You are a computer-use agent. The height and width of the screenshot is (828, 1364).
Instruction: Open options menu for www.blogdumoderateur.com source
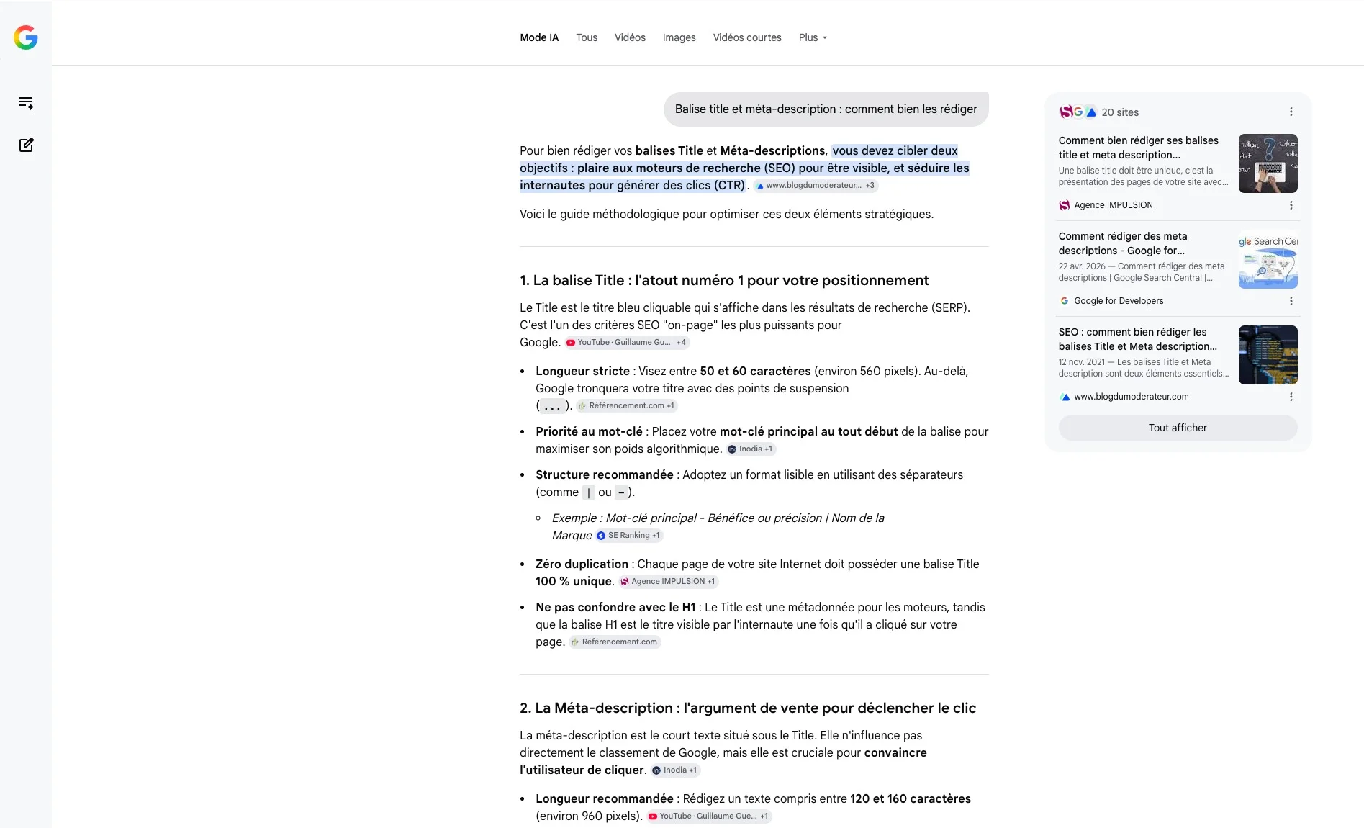[x=1291, y=397]
